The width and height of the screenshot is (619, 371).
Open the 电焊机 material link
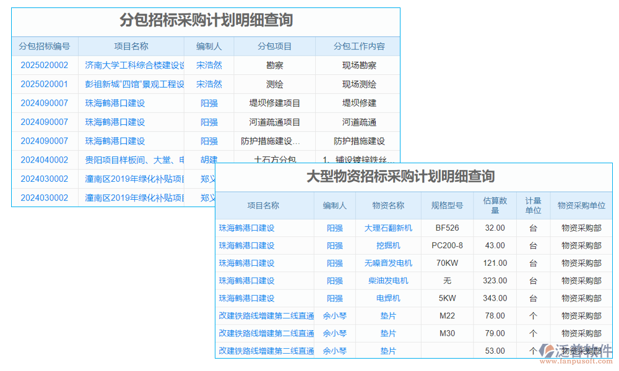tap(388, 298)
